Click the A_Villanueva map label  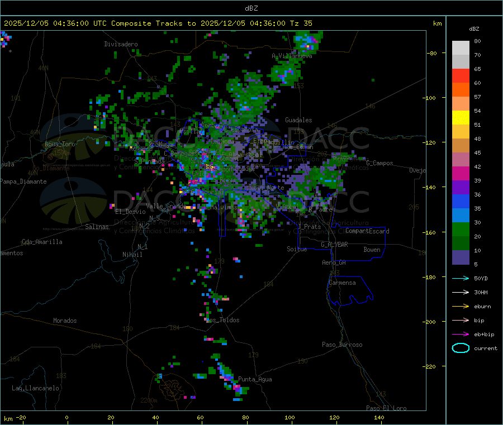pyautogui.click(x=292, y=56)
